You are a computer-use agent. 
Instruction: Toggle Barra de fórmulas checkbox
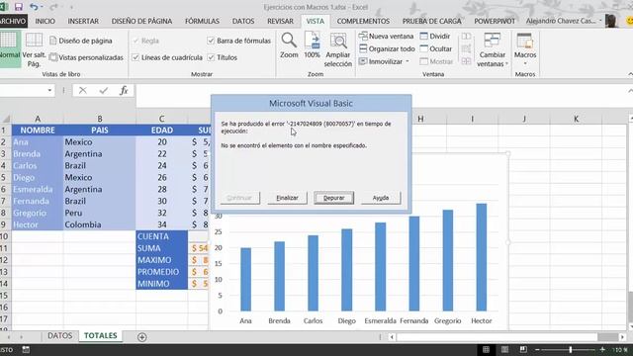point(211,41)
